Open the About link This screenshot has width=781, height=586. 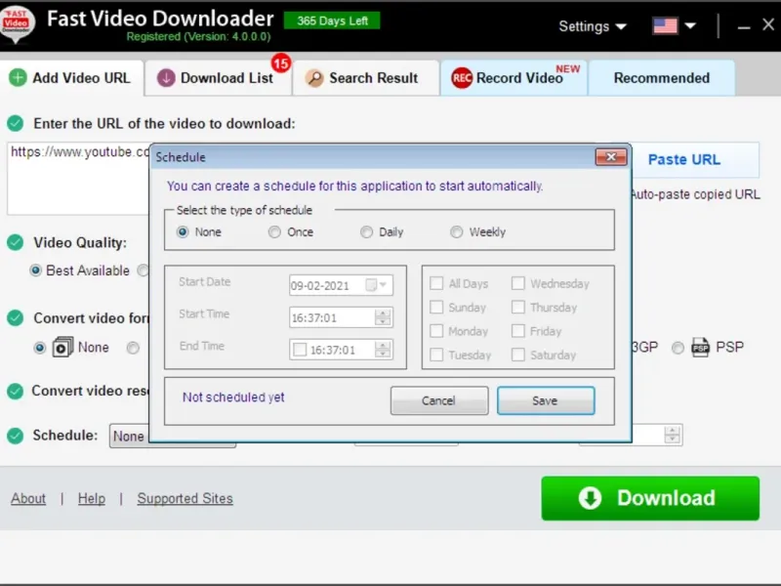tap(28, 498)
